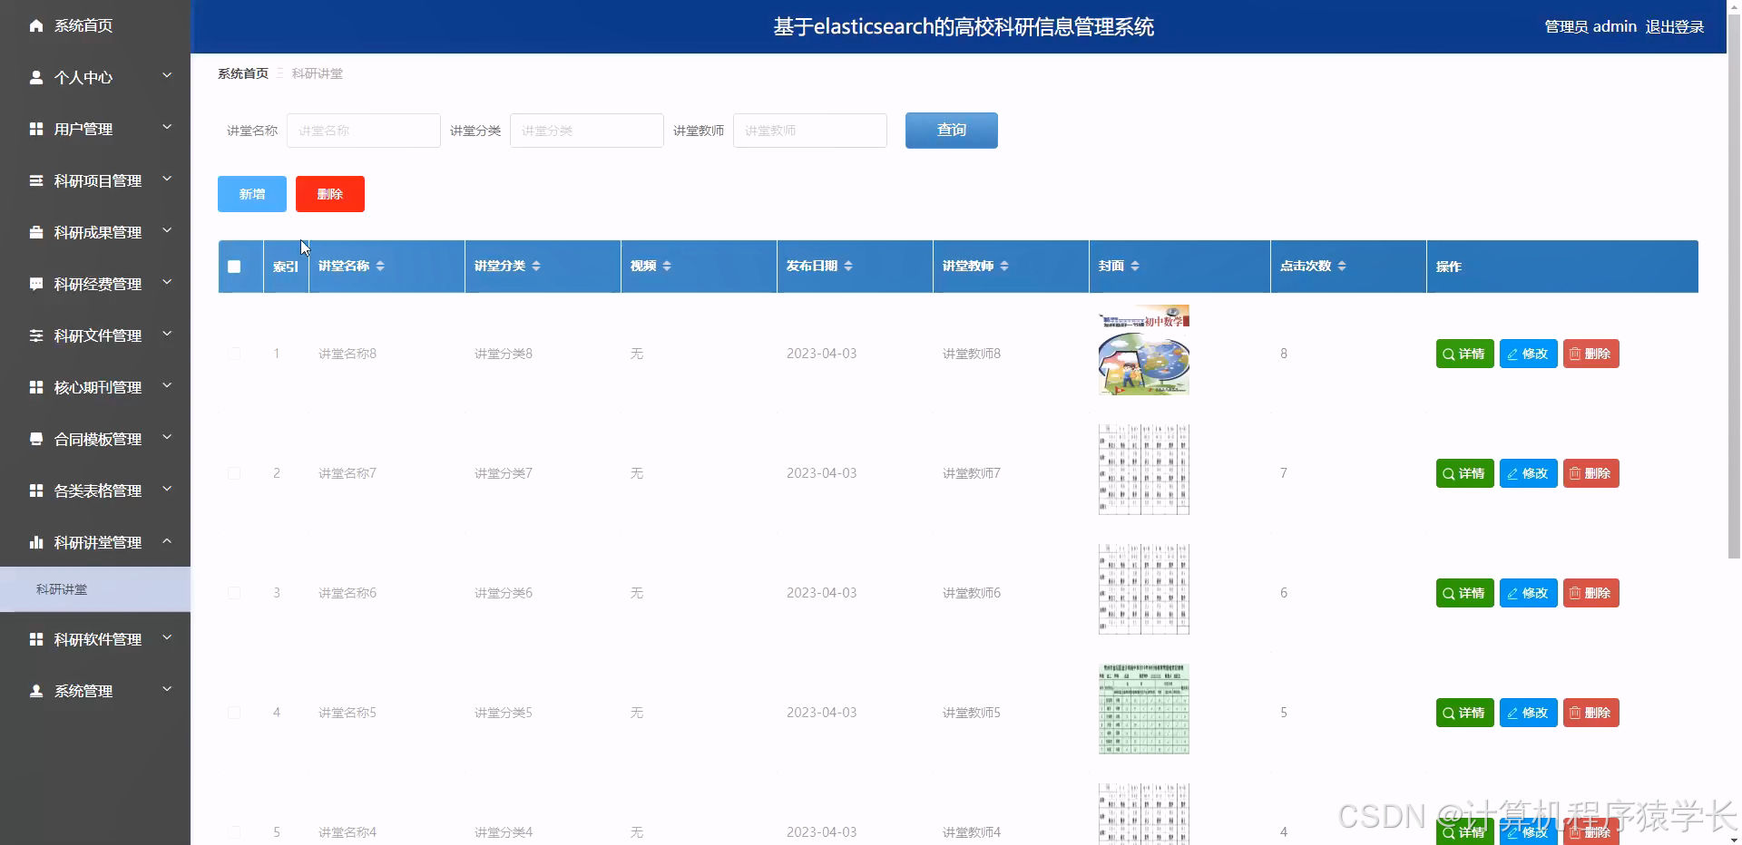Click the icon beside 合同模板管理
The height and width of the screenshot is (845, 1742).
coord(36,439)
